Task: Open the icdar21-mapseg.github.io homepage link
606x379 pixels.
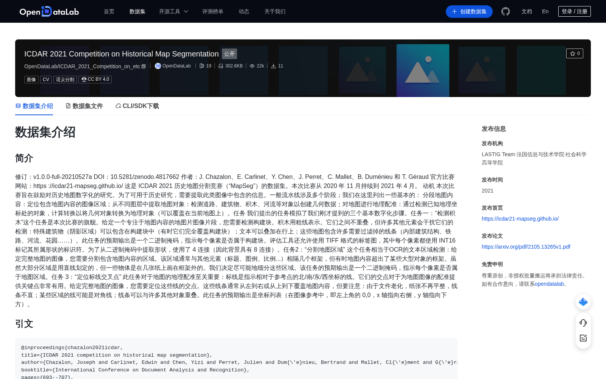Action: [520, 219]
